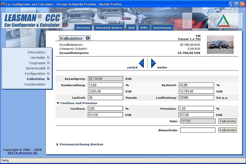Click the Provision EUR field

(196, 115)
